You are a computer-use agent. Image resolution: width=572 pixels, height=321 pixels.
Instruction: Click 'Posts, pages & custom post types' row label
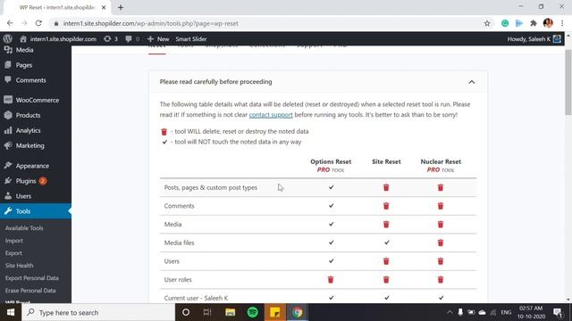(211, 187)
